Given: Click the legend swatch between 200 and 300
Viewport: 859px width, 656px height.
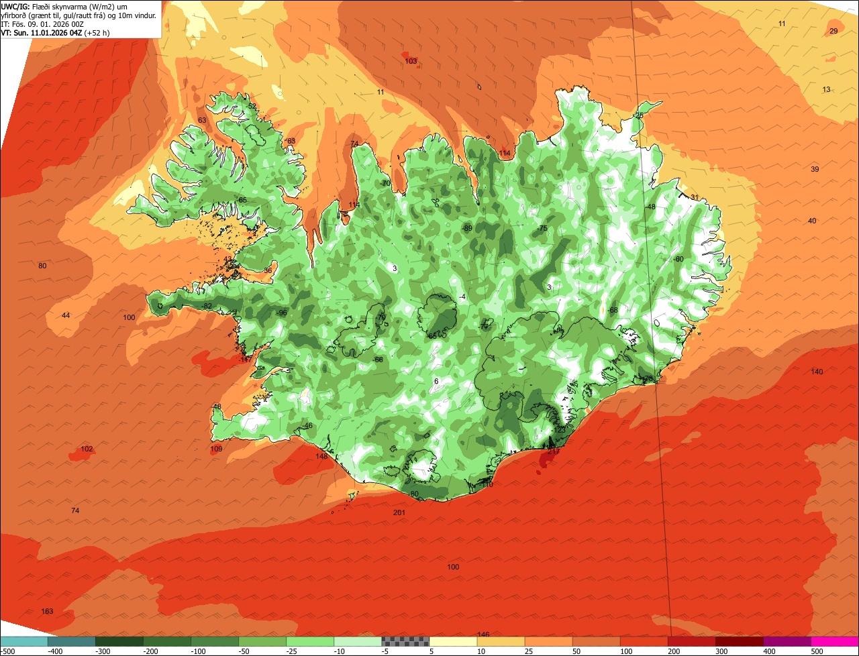Looking at the screenshot, I should click(692, 642).
